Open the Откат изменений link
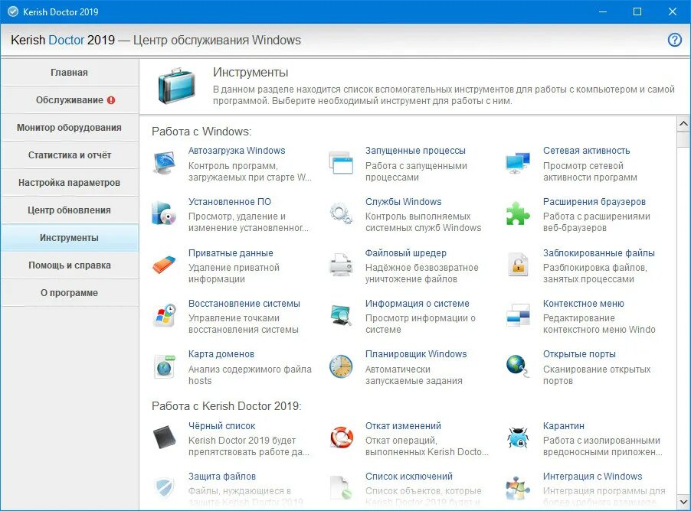This screenshot has width=691, height=511. 403,425
